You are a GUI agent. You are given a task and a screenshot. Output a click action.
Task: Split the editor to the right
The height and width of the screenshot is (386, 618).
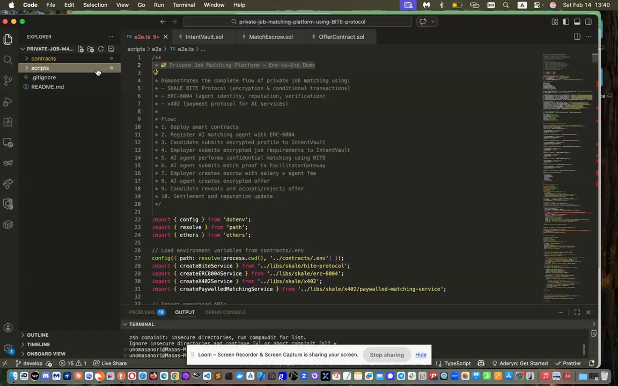point(577,36)
